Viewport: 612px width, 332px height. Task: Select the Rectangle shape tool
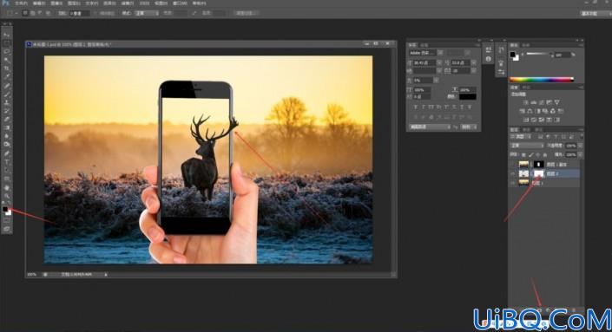[7, 179]
